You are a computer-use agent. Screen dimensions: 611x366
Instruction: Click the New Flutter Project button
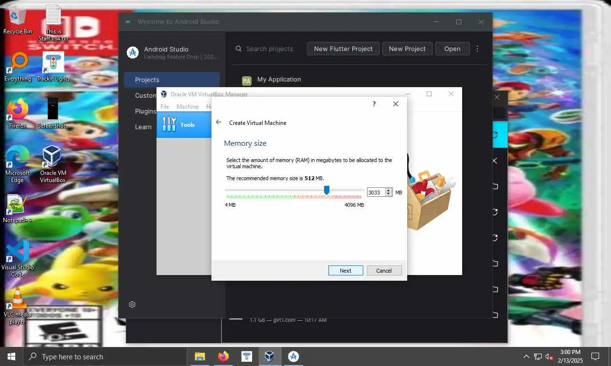[343, 49]
